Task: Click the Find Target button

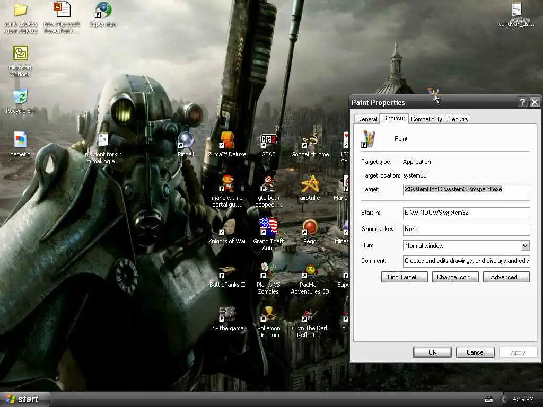Action: [x=405, y=277]
